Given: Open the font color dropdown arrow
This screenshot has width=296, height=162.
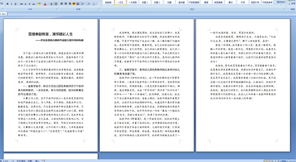Looking at the screenshot, I should [x=48, y=4].
